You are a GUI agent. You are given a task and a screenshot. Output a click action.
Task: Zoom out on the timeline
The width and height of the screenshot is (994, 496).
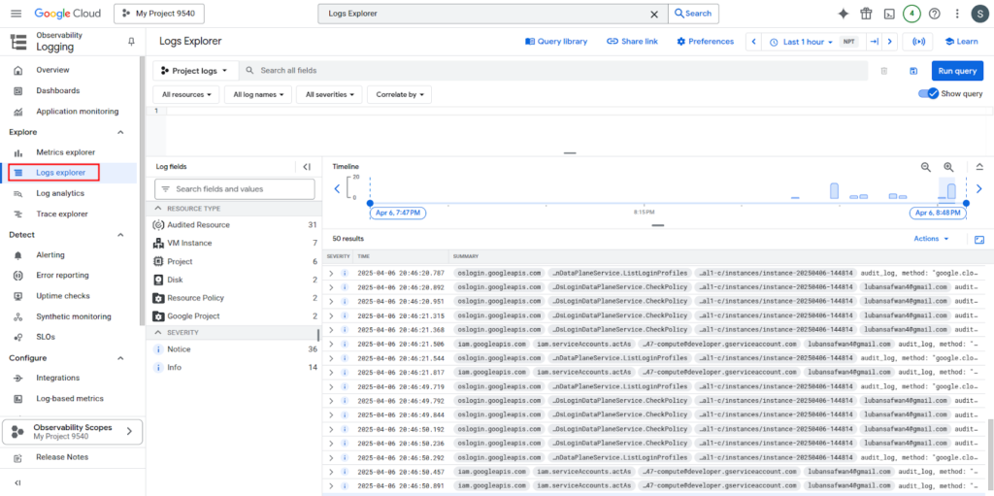point(925,167)
